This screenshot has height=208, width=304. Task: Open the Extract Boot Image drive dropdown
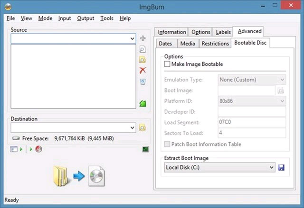tap(271, 167)
